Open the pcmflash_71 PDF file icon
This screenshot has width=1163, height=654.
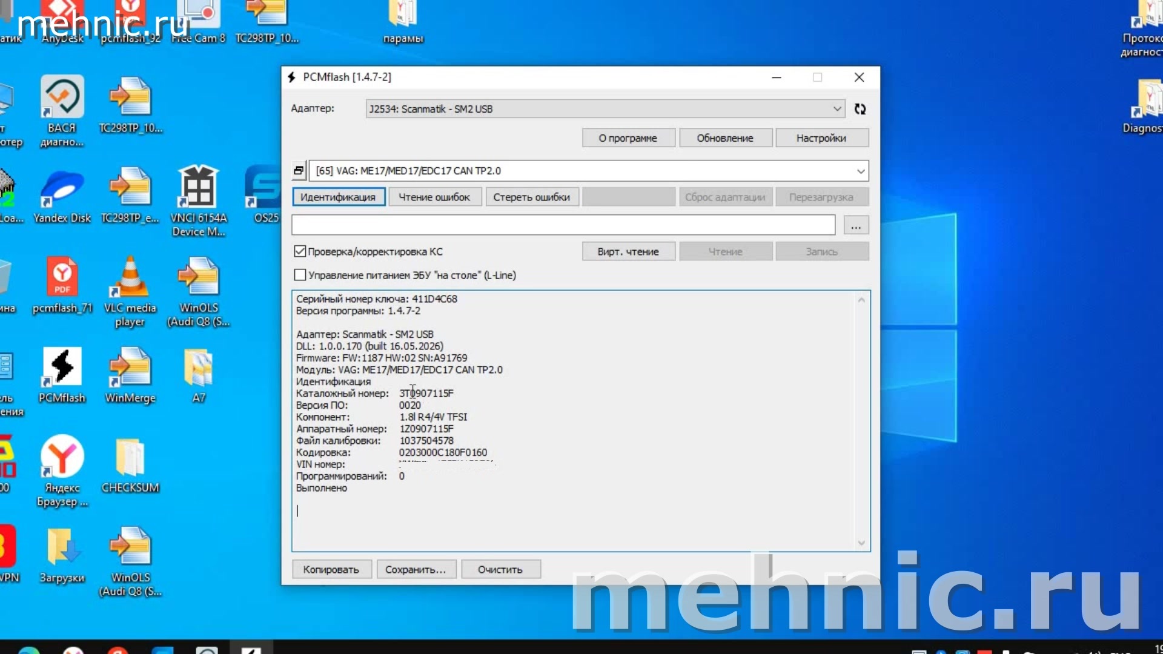[62, 285]
